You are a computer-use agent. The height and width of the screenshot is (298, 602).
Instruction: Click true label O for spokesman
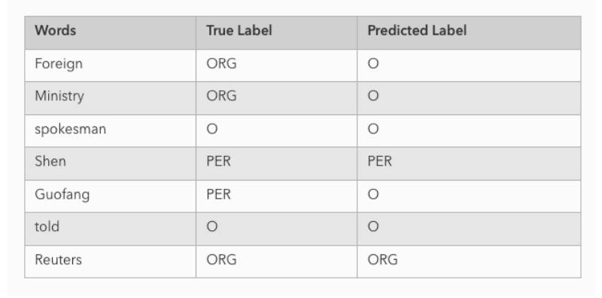pos(212,129)
